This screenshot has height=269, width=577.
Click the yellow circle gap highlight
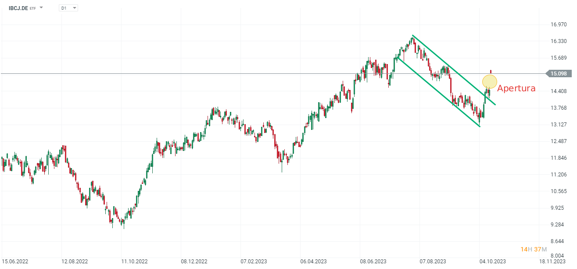(490, 81)
